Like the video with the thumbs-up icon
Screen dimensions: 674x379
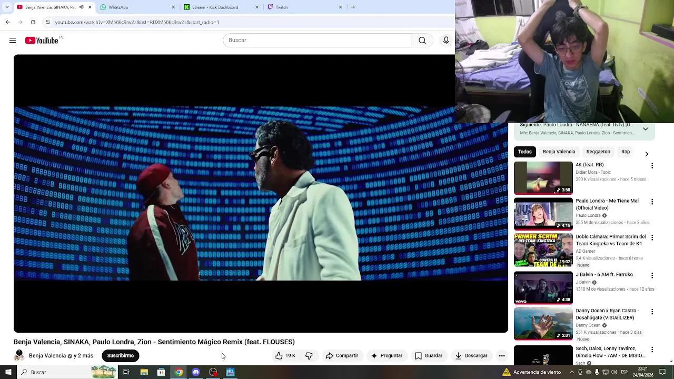tap(285, 356)
